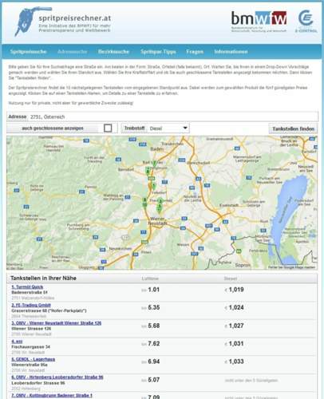Open station link '1. Turmöl Quick'
Viewport: 324px width, 399px height.
tap(27, 286)
